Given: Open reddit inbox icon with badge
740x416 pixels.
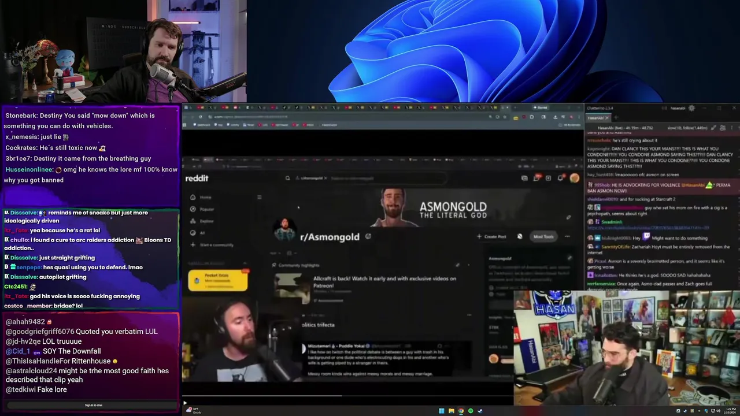Looking at the screenshot, I should point(536,178).
